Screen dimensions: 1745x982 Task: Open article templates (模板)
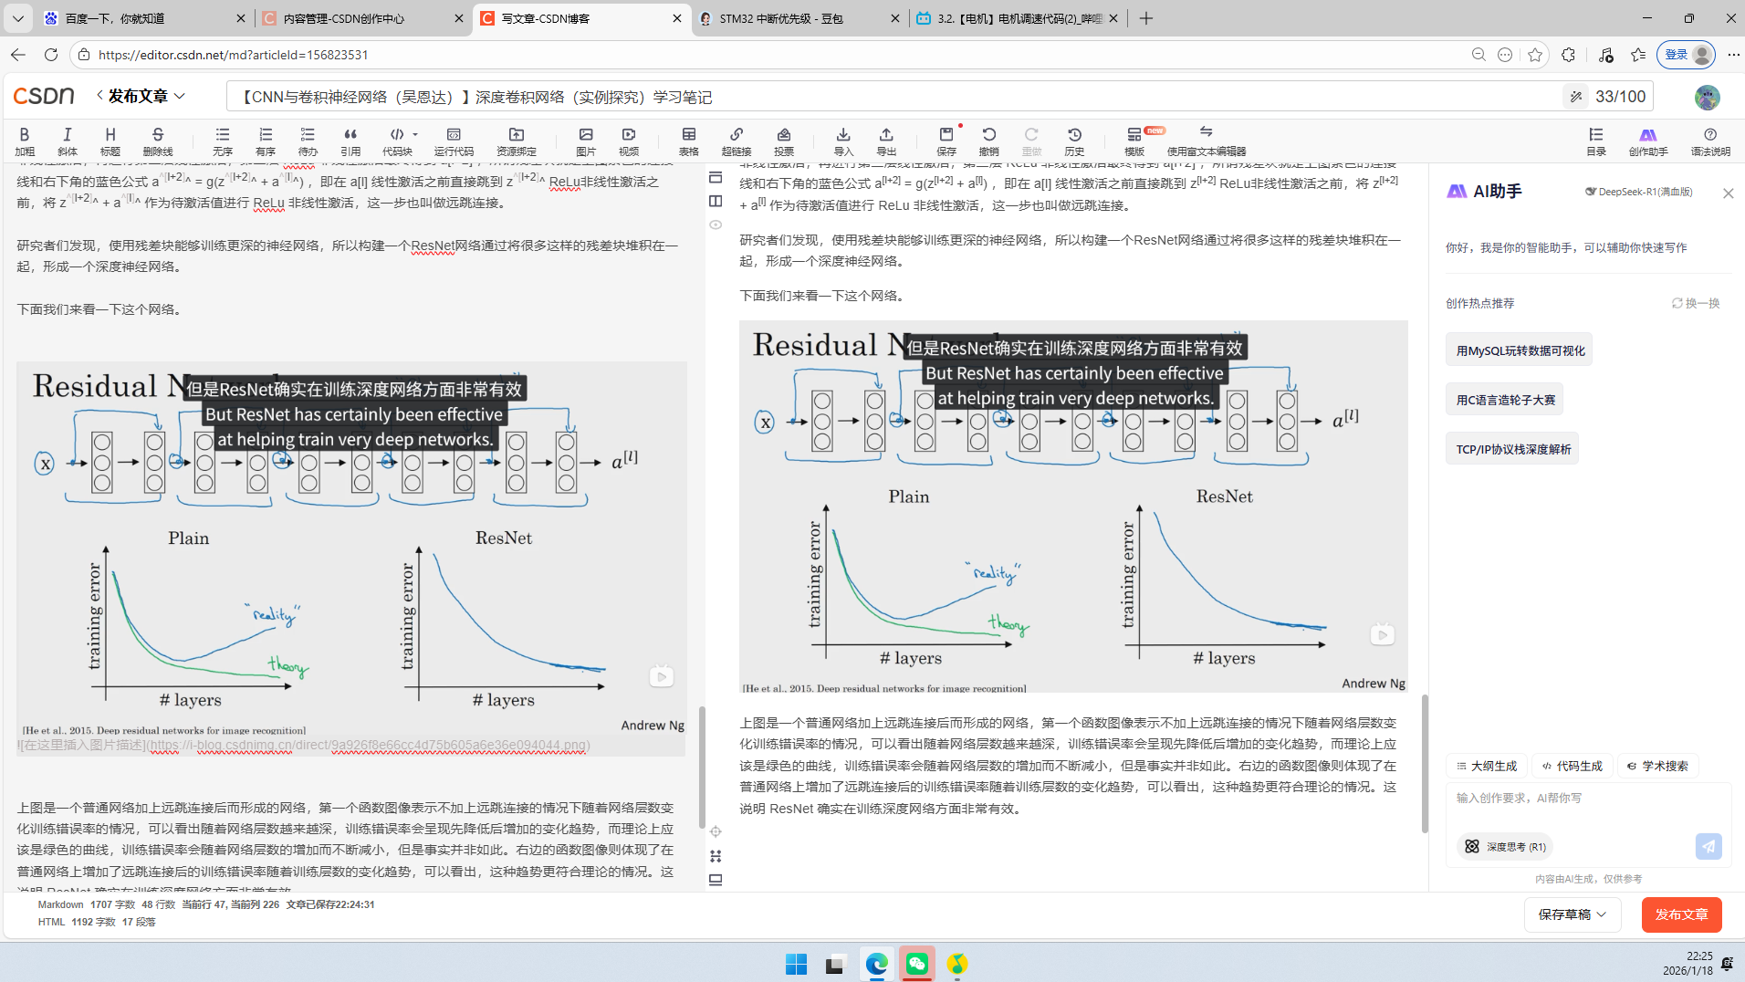point(1134,141)
